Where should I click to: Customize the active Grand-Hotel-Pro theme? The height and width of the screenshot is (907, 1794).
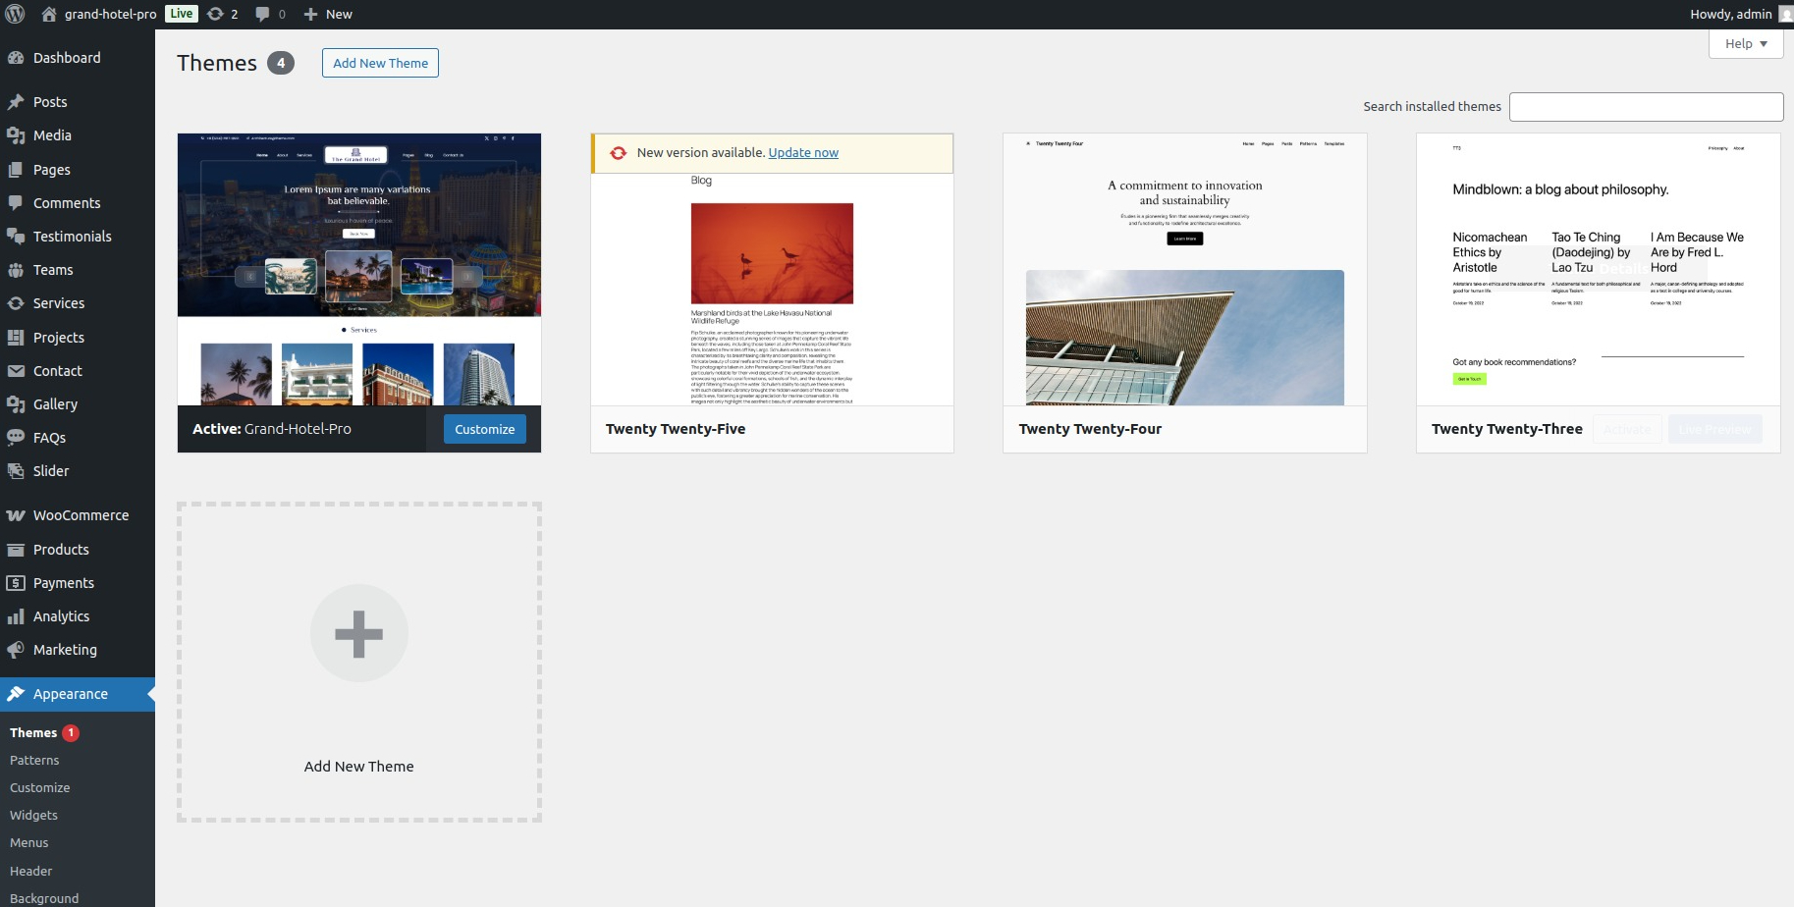pyautogui.click(x=484, y=428)
